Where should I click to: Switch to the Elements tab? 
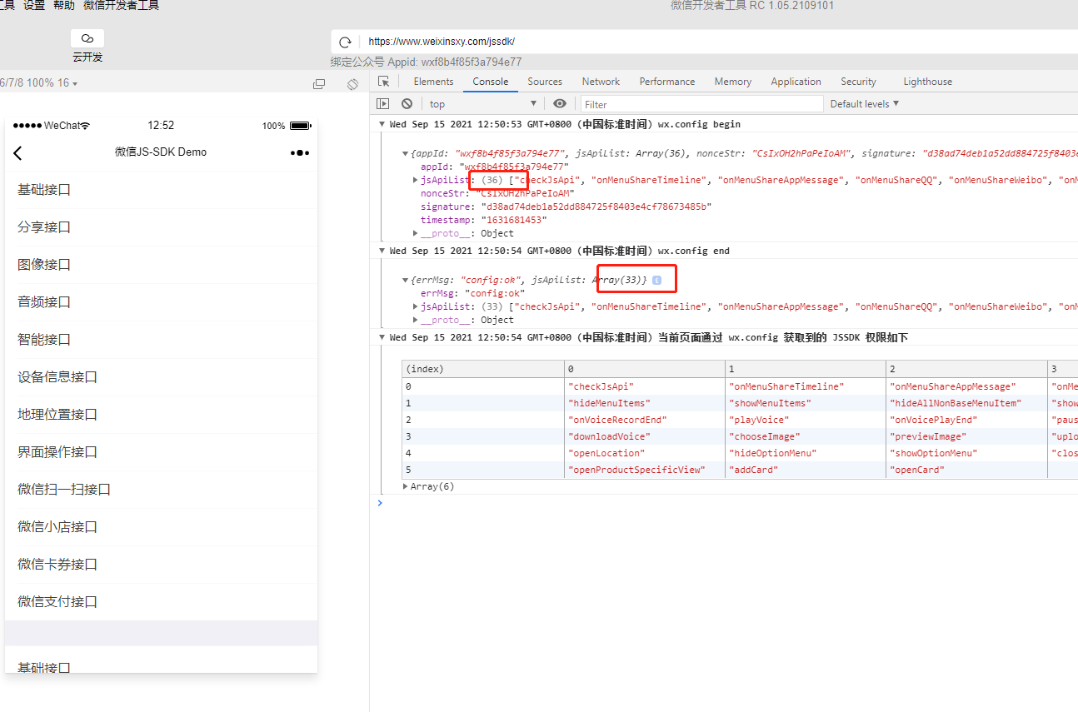pyautogui.click(x=434, y=82)
